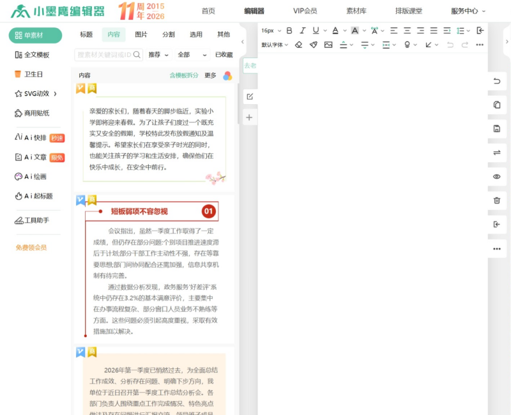Open Ai绘画 tool
511x415 pixels.
point(31,177)
